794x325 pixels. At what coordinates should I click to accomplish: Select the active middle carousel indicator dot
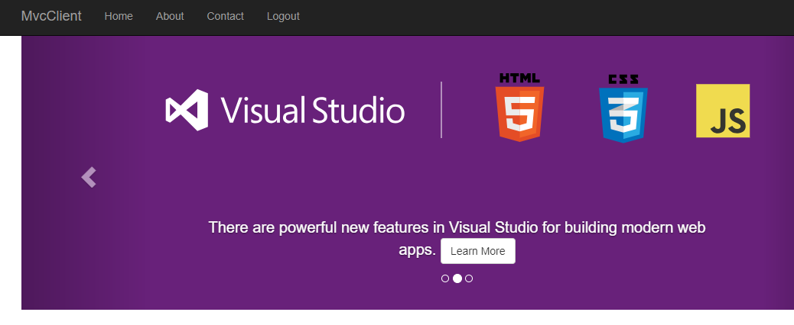(x=457, y=278)
